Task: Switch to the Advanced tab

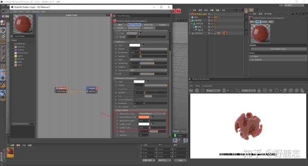Action: [148, 28]
